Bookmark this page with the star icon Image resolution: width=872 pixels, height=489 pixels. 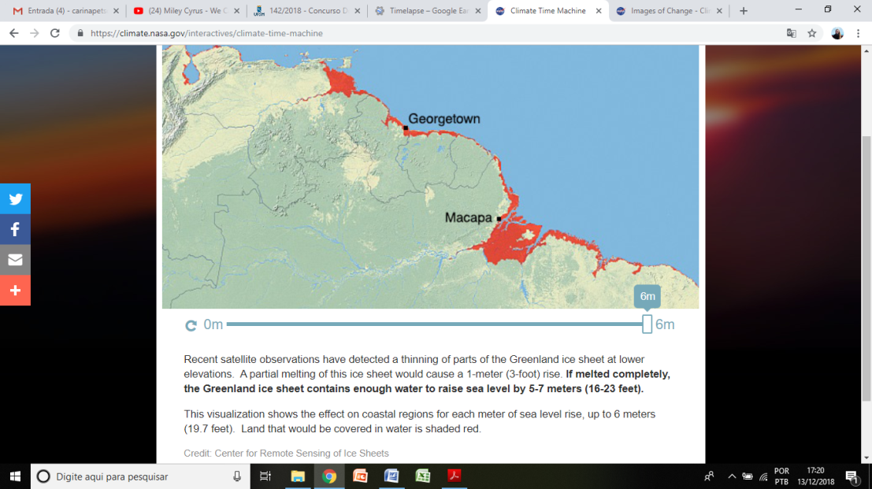pos(812,33)
